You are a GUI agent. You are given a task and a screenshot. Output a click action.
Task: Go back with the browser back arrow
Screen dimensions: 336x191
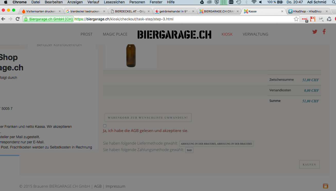3,19
